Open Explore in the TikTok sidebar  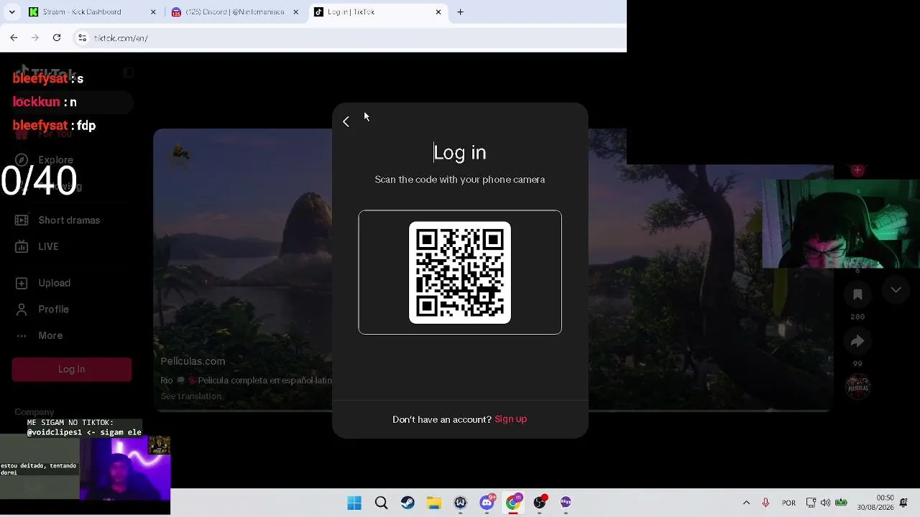56,160
